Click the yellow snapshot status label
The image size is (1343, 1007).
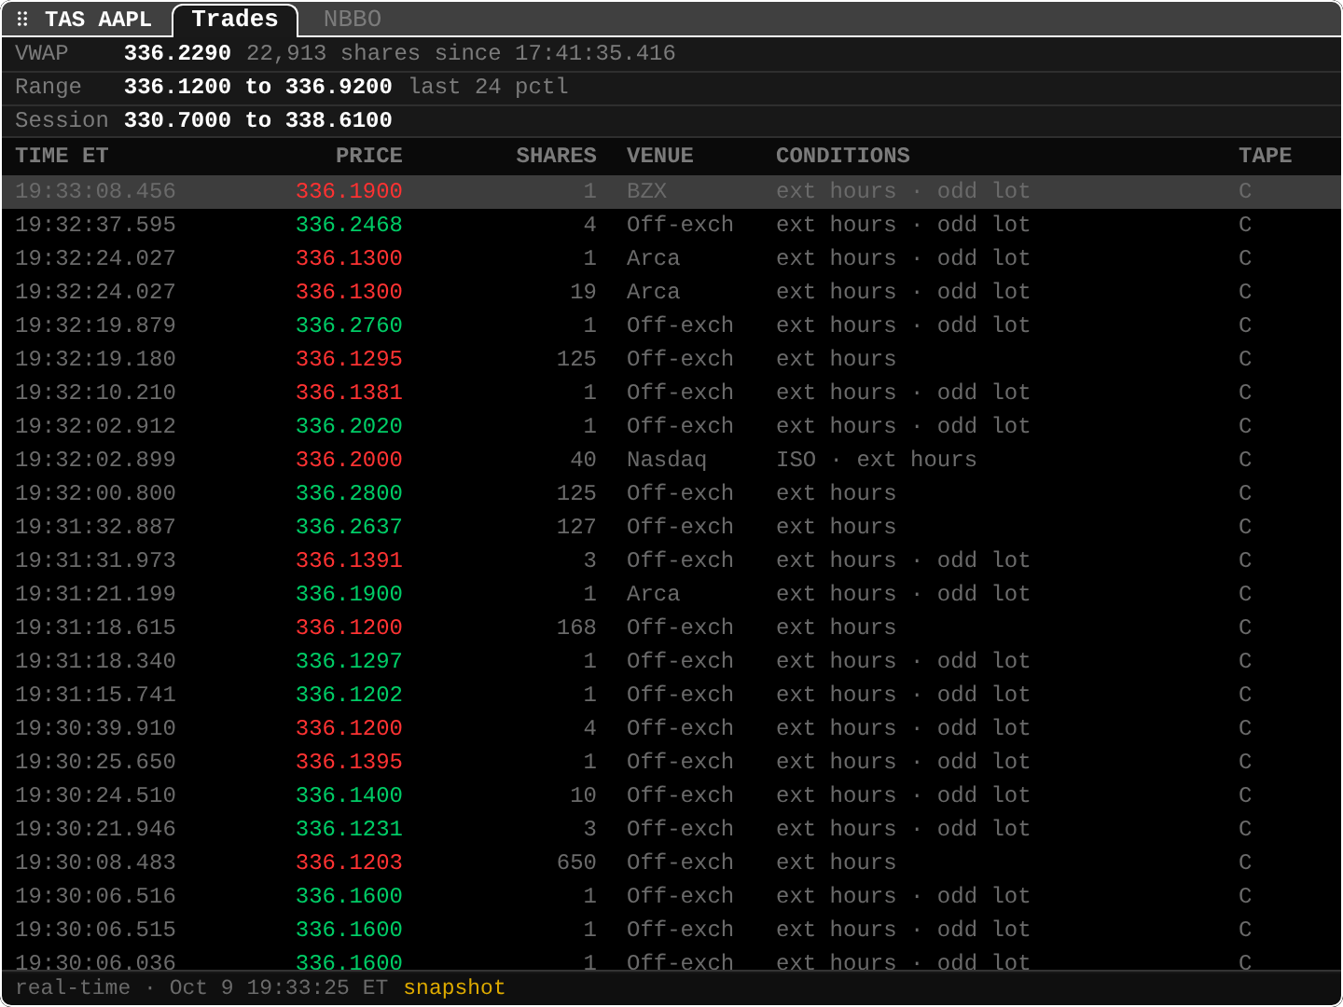pyautogui.click(x=454, y=987)
